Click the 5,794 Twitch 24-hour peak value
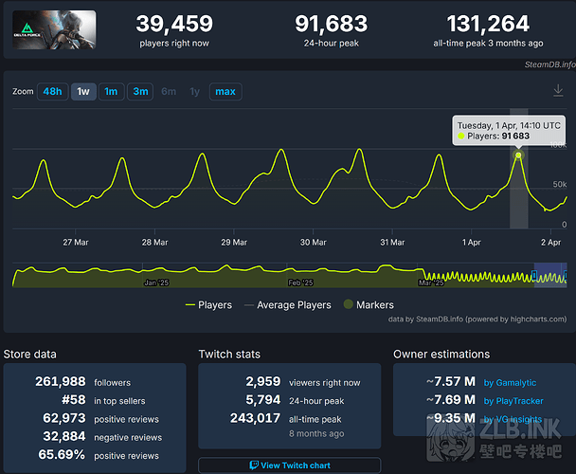This screenshot has height=474, width=576. click(263, 400)
